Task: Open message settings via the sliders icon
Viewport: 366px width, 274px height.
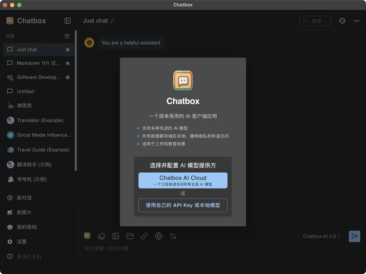Action: (173, 236)
